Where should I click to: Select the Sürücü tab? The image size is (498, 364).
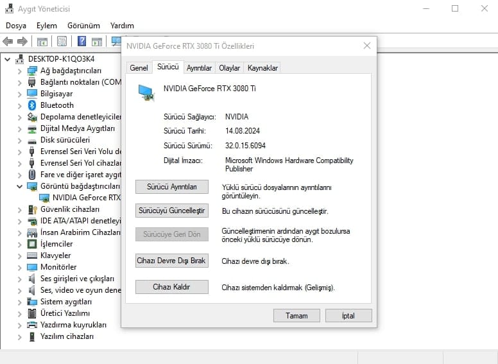[x=168, y=67]
